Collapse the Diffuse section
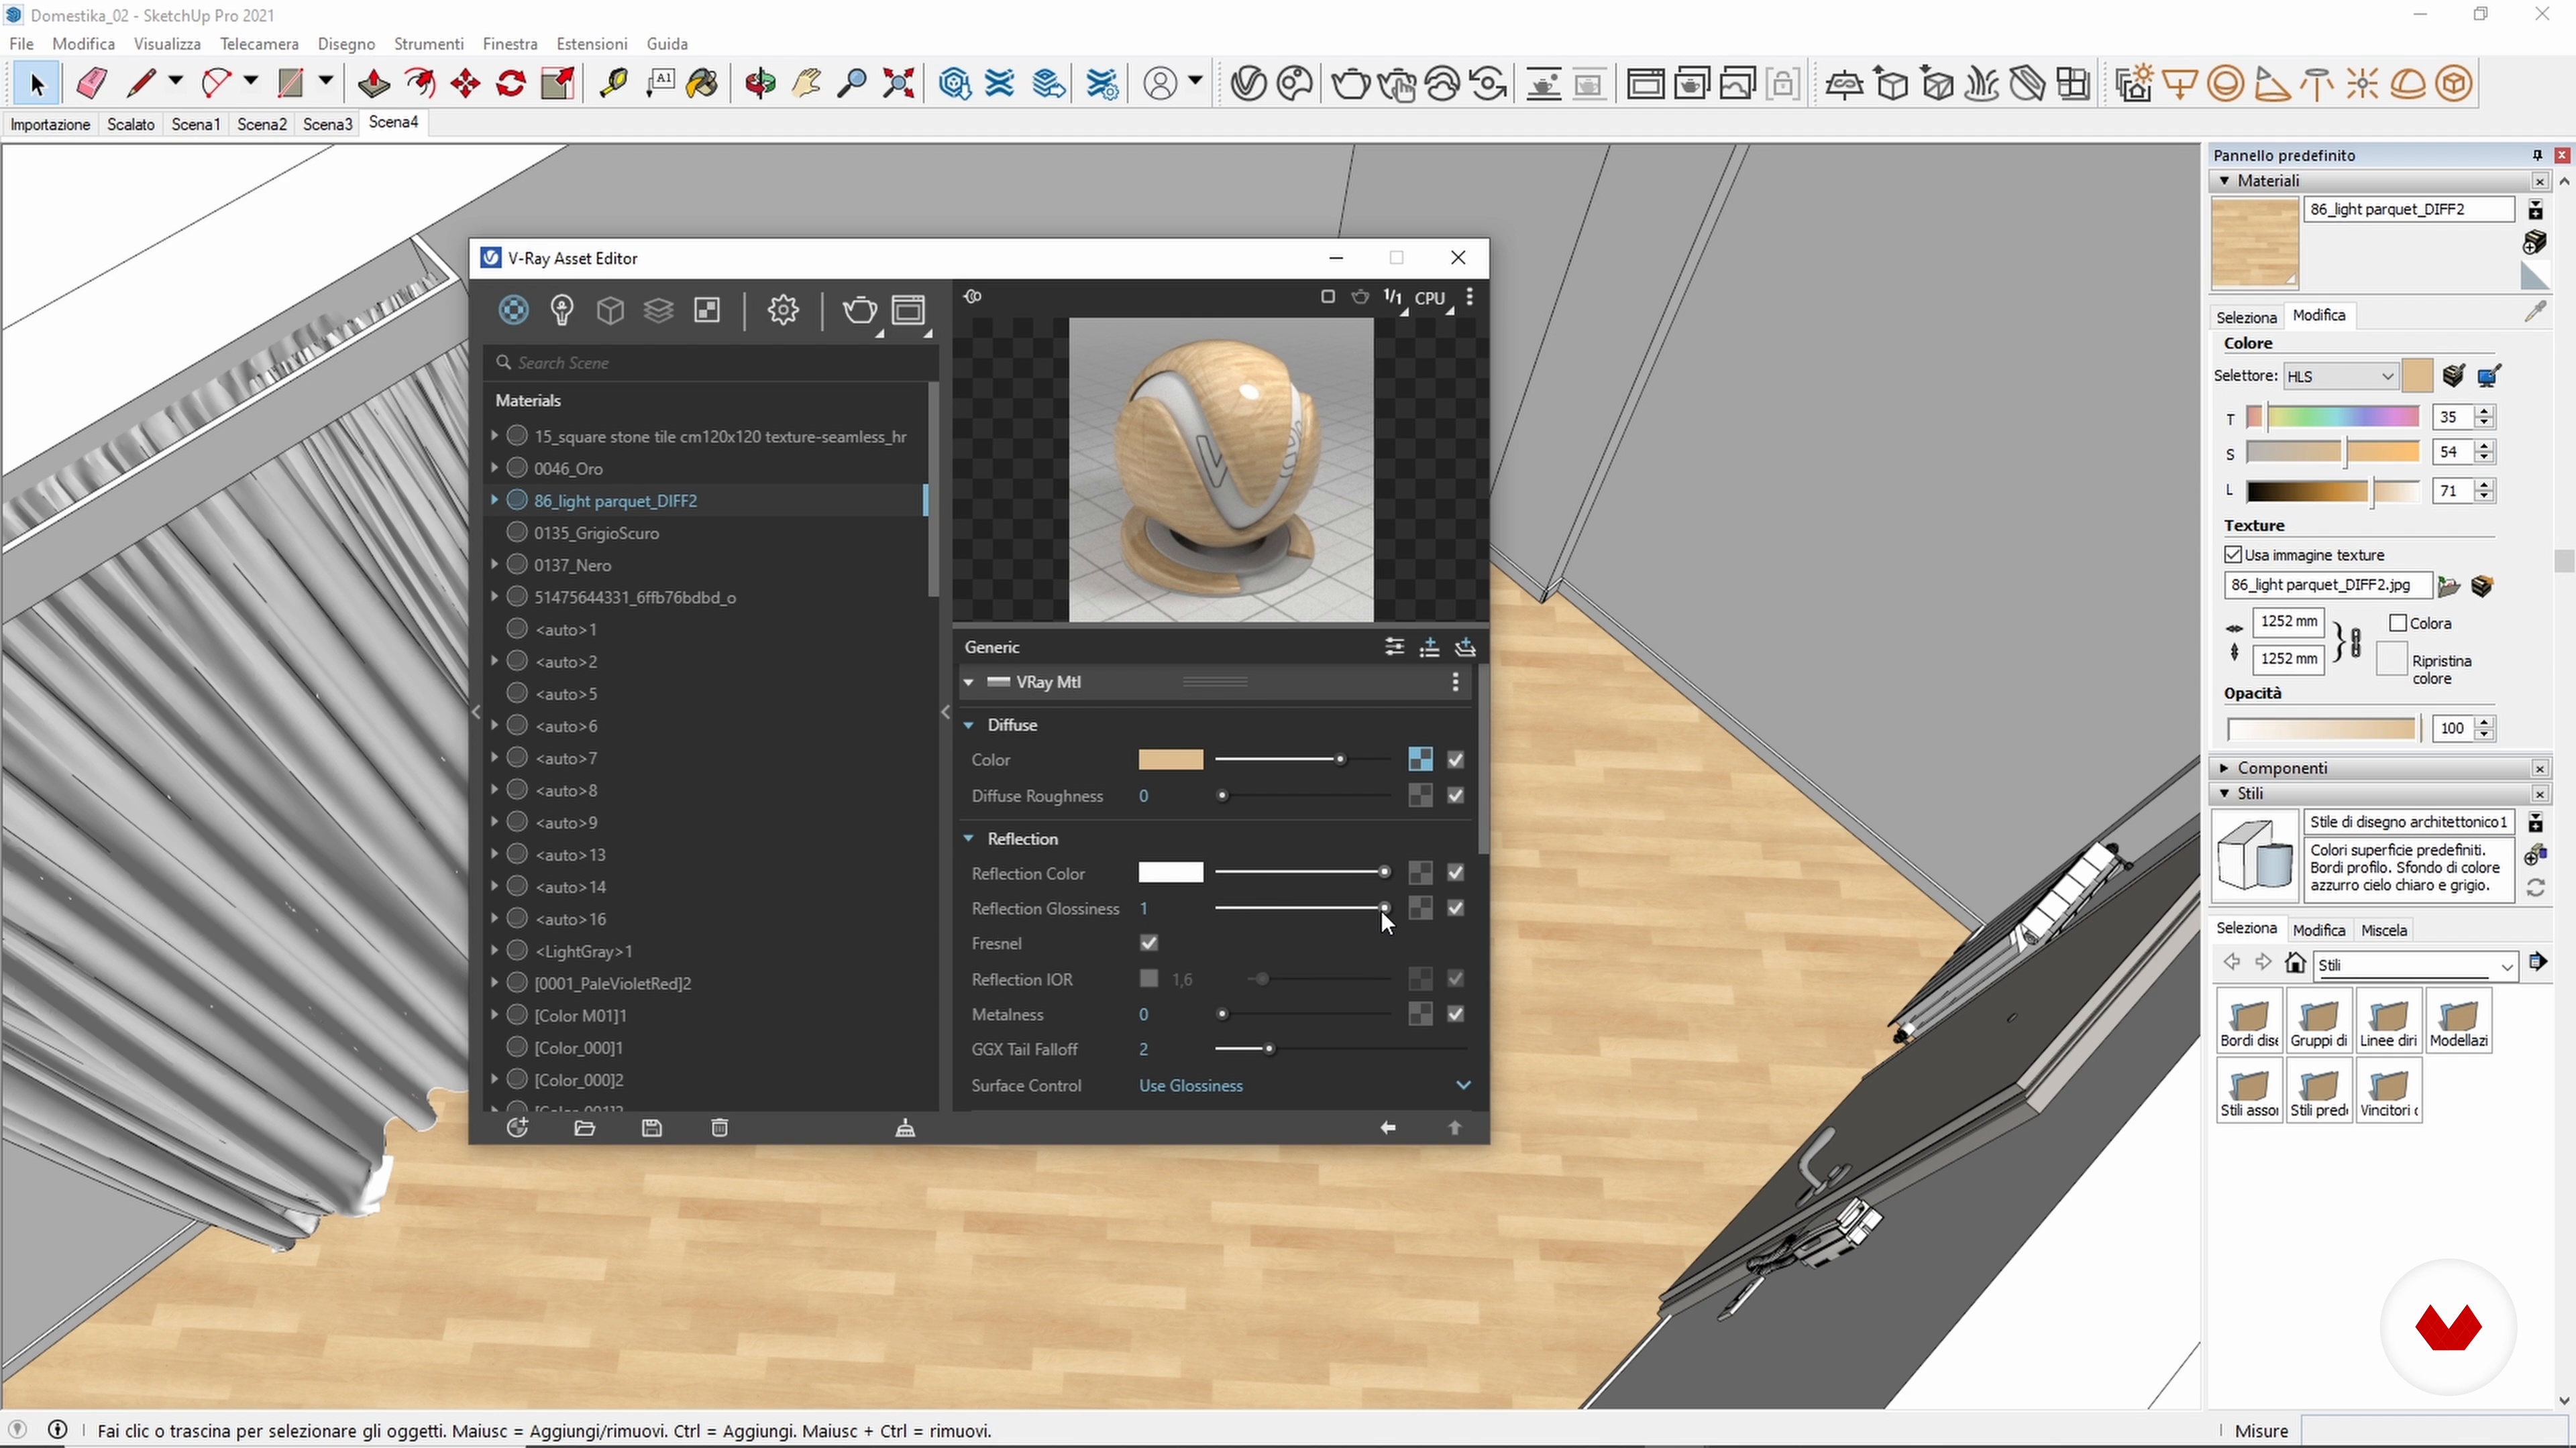 coord(968,725)
